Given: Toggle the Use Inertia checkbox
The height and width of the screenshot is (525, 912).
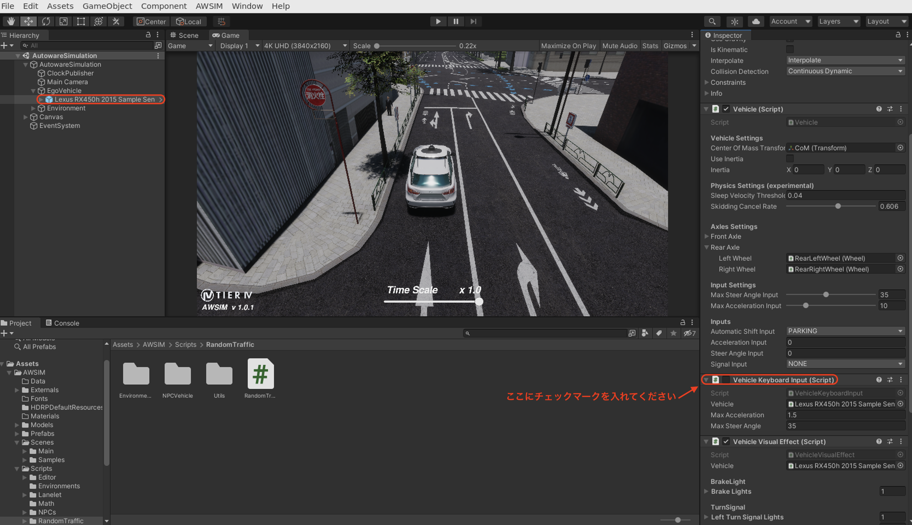Looking at the screenshot, I should (x=790, y=159).
